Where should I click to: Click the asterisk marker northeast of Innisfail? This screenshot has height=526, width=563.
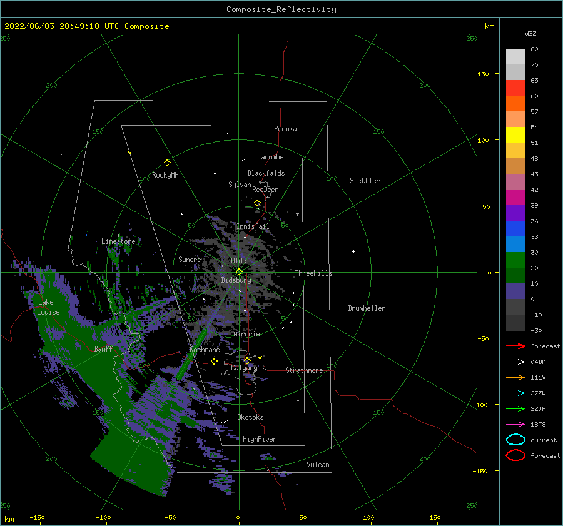click(297, 215)
